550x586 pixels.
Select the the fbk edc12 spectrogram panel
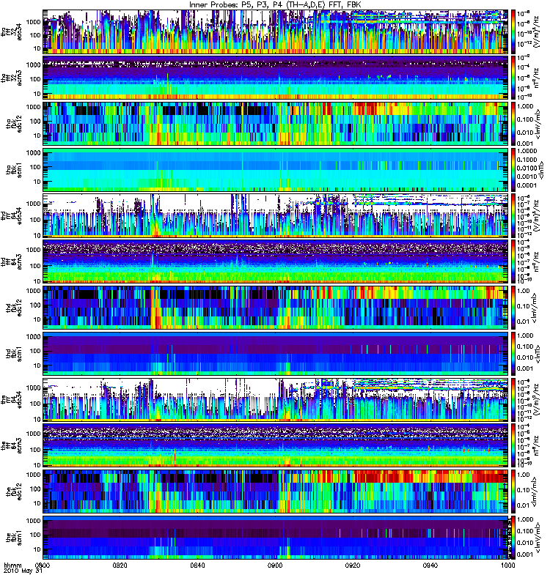(276, 492)
